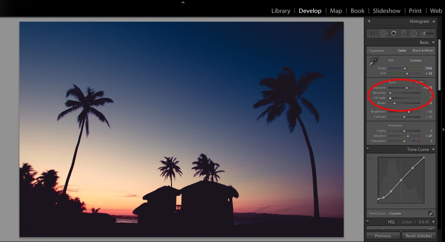Toggle the point curve edit button
Screen dimensions: 445x242
click(431, 213)
